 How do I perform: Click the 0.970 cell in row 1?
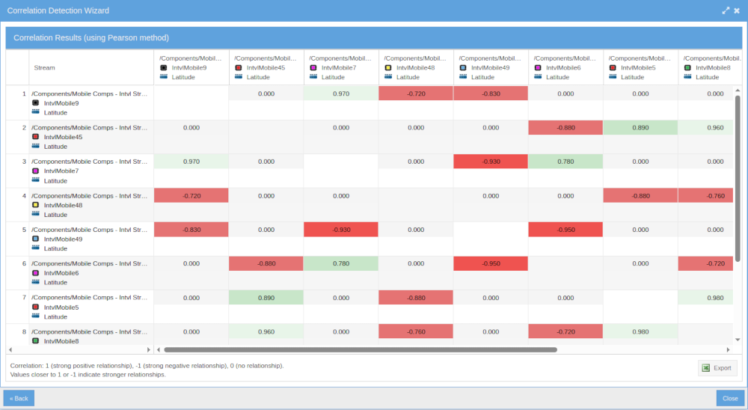(341, 94)
